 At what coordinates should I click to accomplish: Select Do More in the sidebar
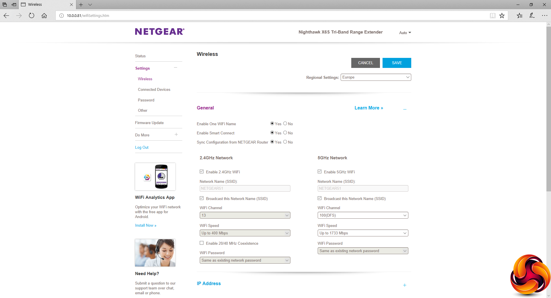(x=142, y=135)
